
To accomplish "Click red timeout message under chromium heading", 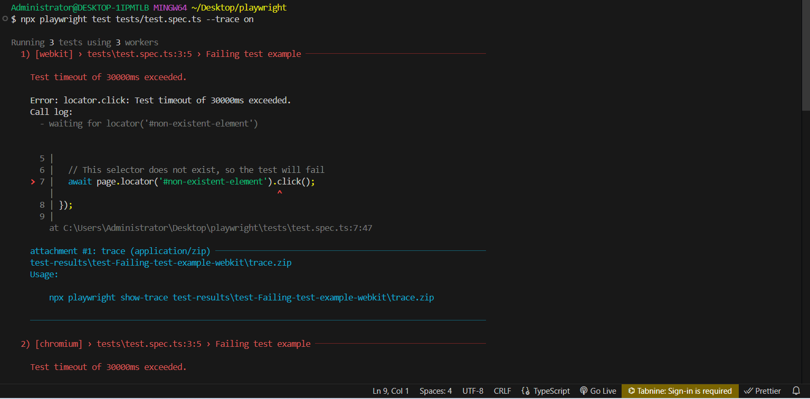I will tap(108, 367).
